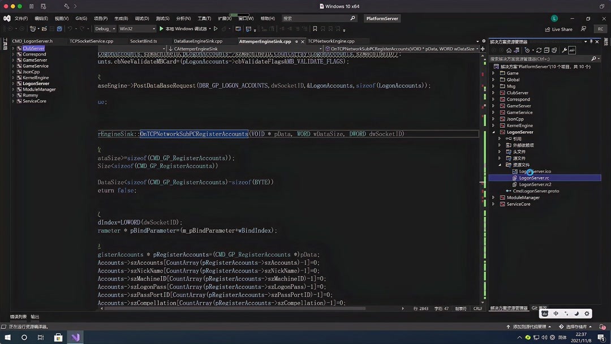Open the Debug configuration dropdown
Viewport: 611px width, 344px height.
(x=104, y=28)
